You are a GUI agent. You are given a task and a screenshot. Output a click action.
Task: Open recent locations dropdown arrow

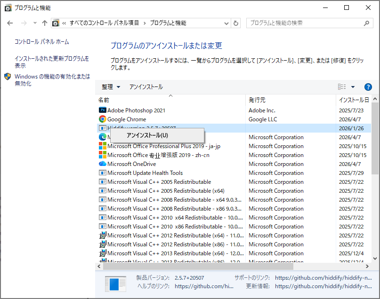pyautogui.click(x=35, y=23)
